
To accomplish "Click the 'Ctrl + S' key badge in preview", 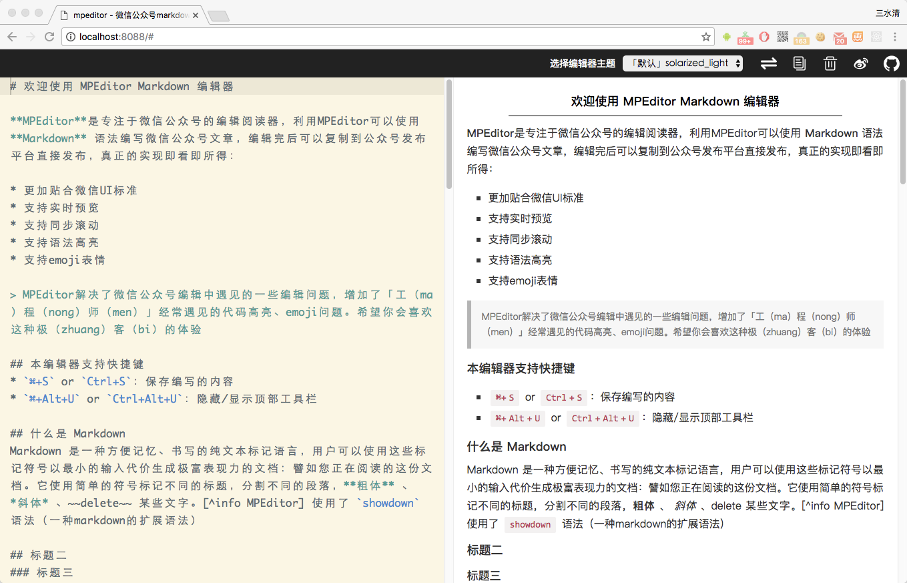I will tap(564, 397).
